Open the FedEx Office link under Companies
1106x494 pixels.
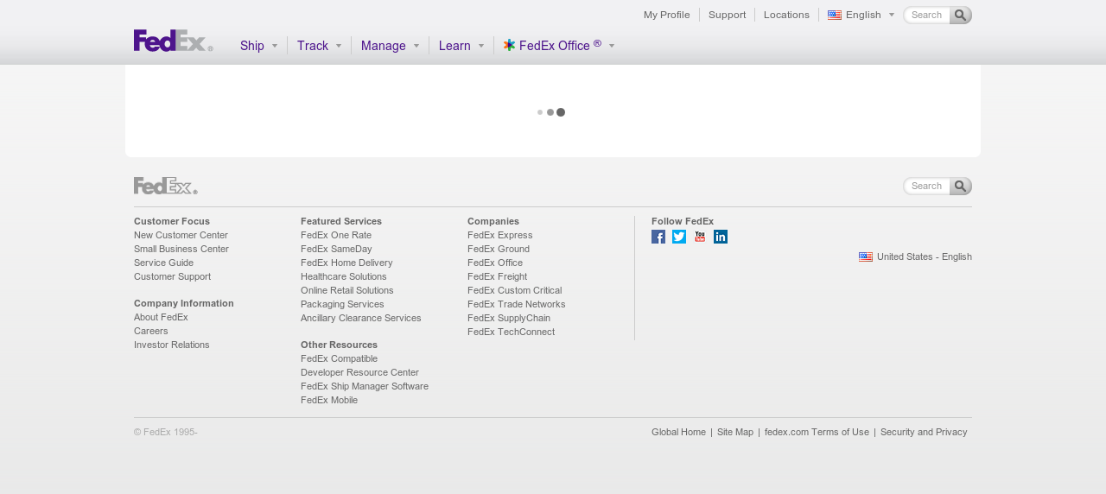495,263
